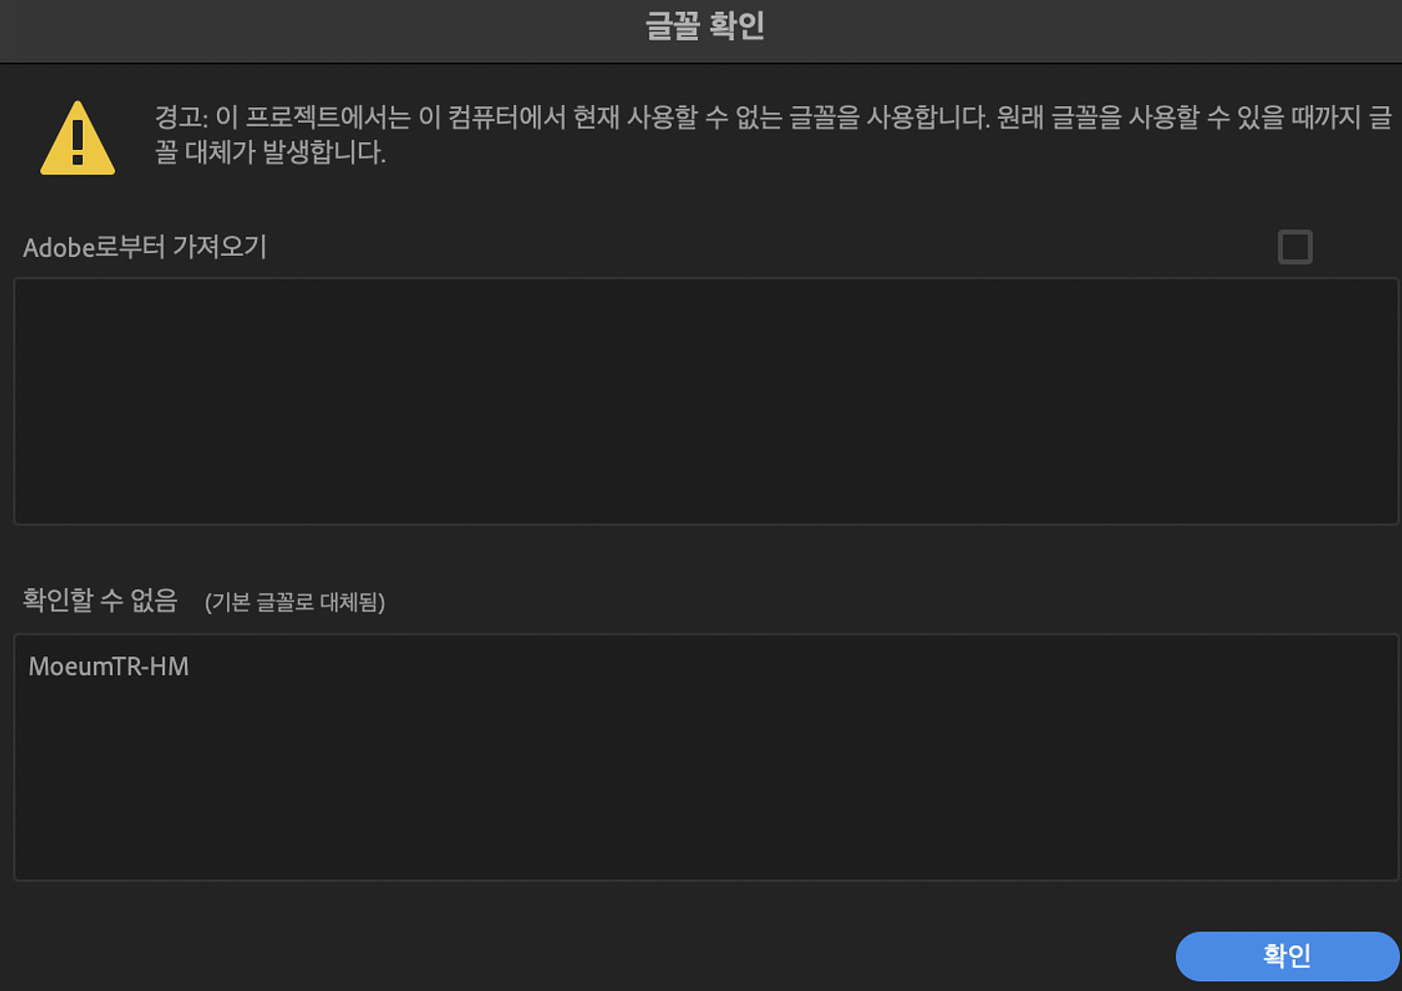Dismiss the font warning via blue 확인
Viewport: 1402px width, 991px height.
point(1287,956)
